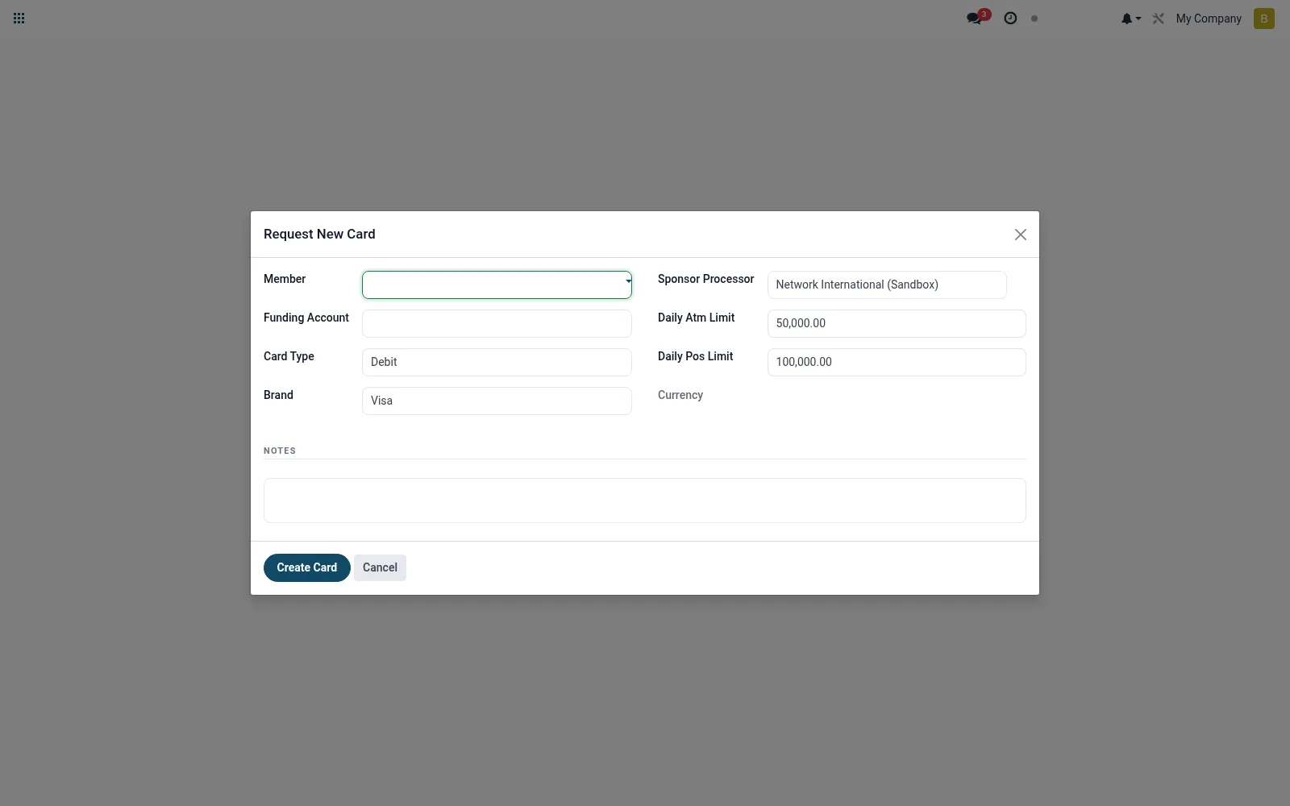Open the Brand Visa dropdown

497,401
